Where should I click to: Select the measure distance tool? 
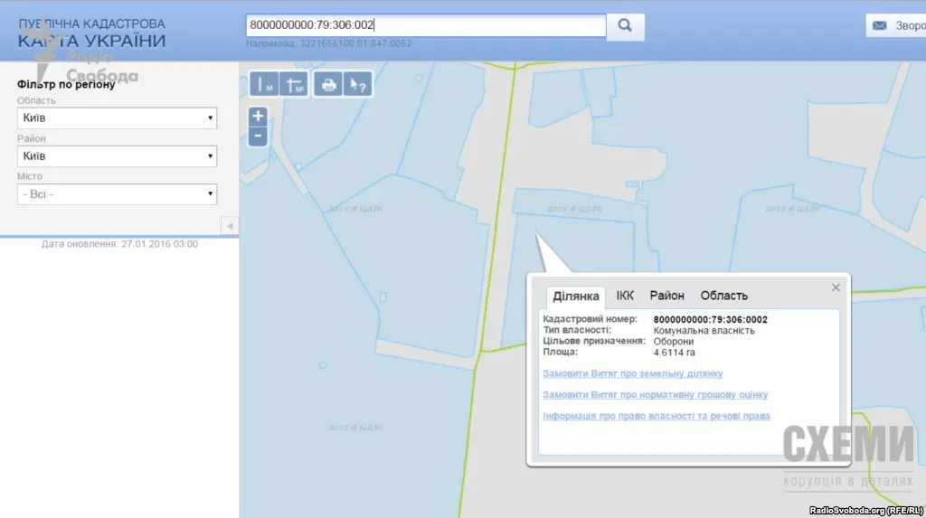[x=263, y=84]
